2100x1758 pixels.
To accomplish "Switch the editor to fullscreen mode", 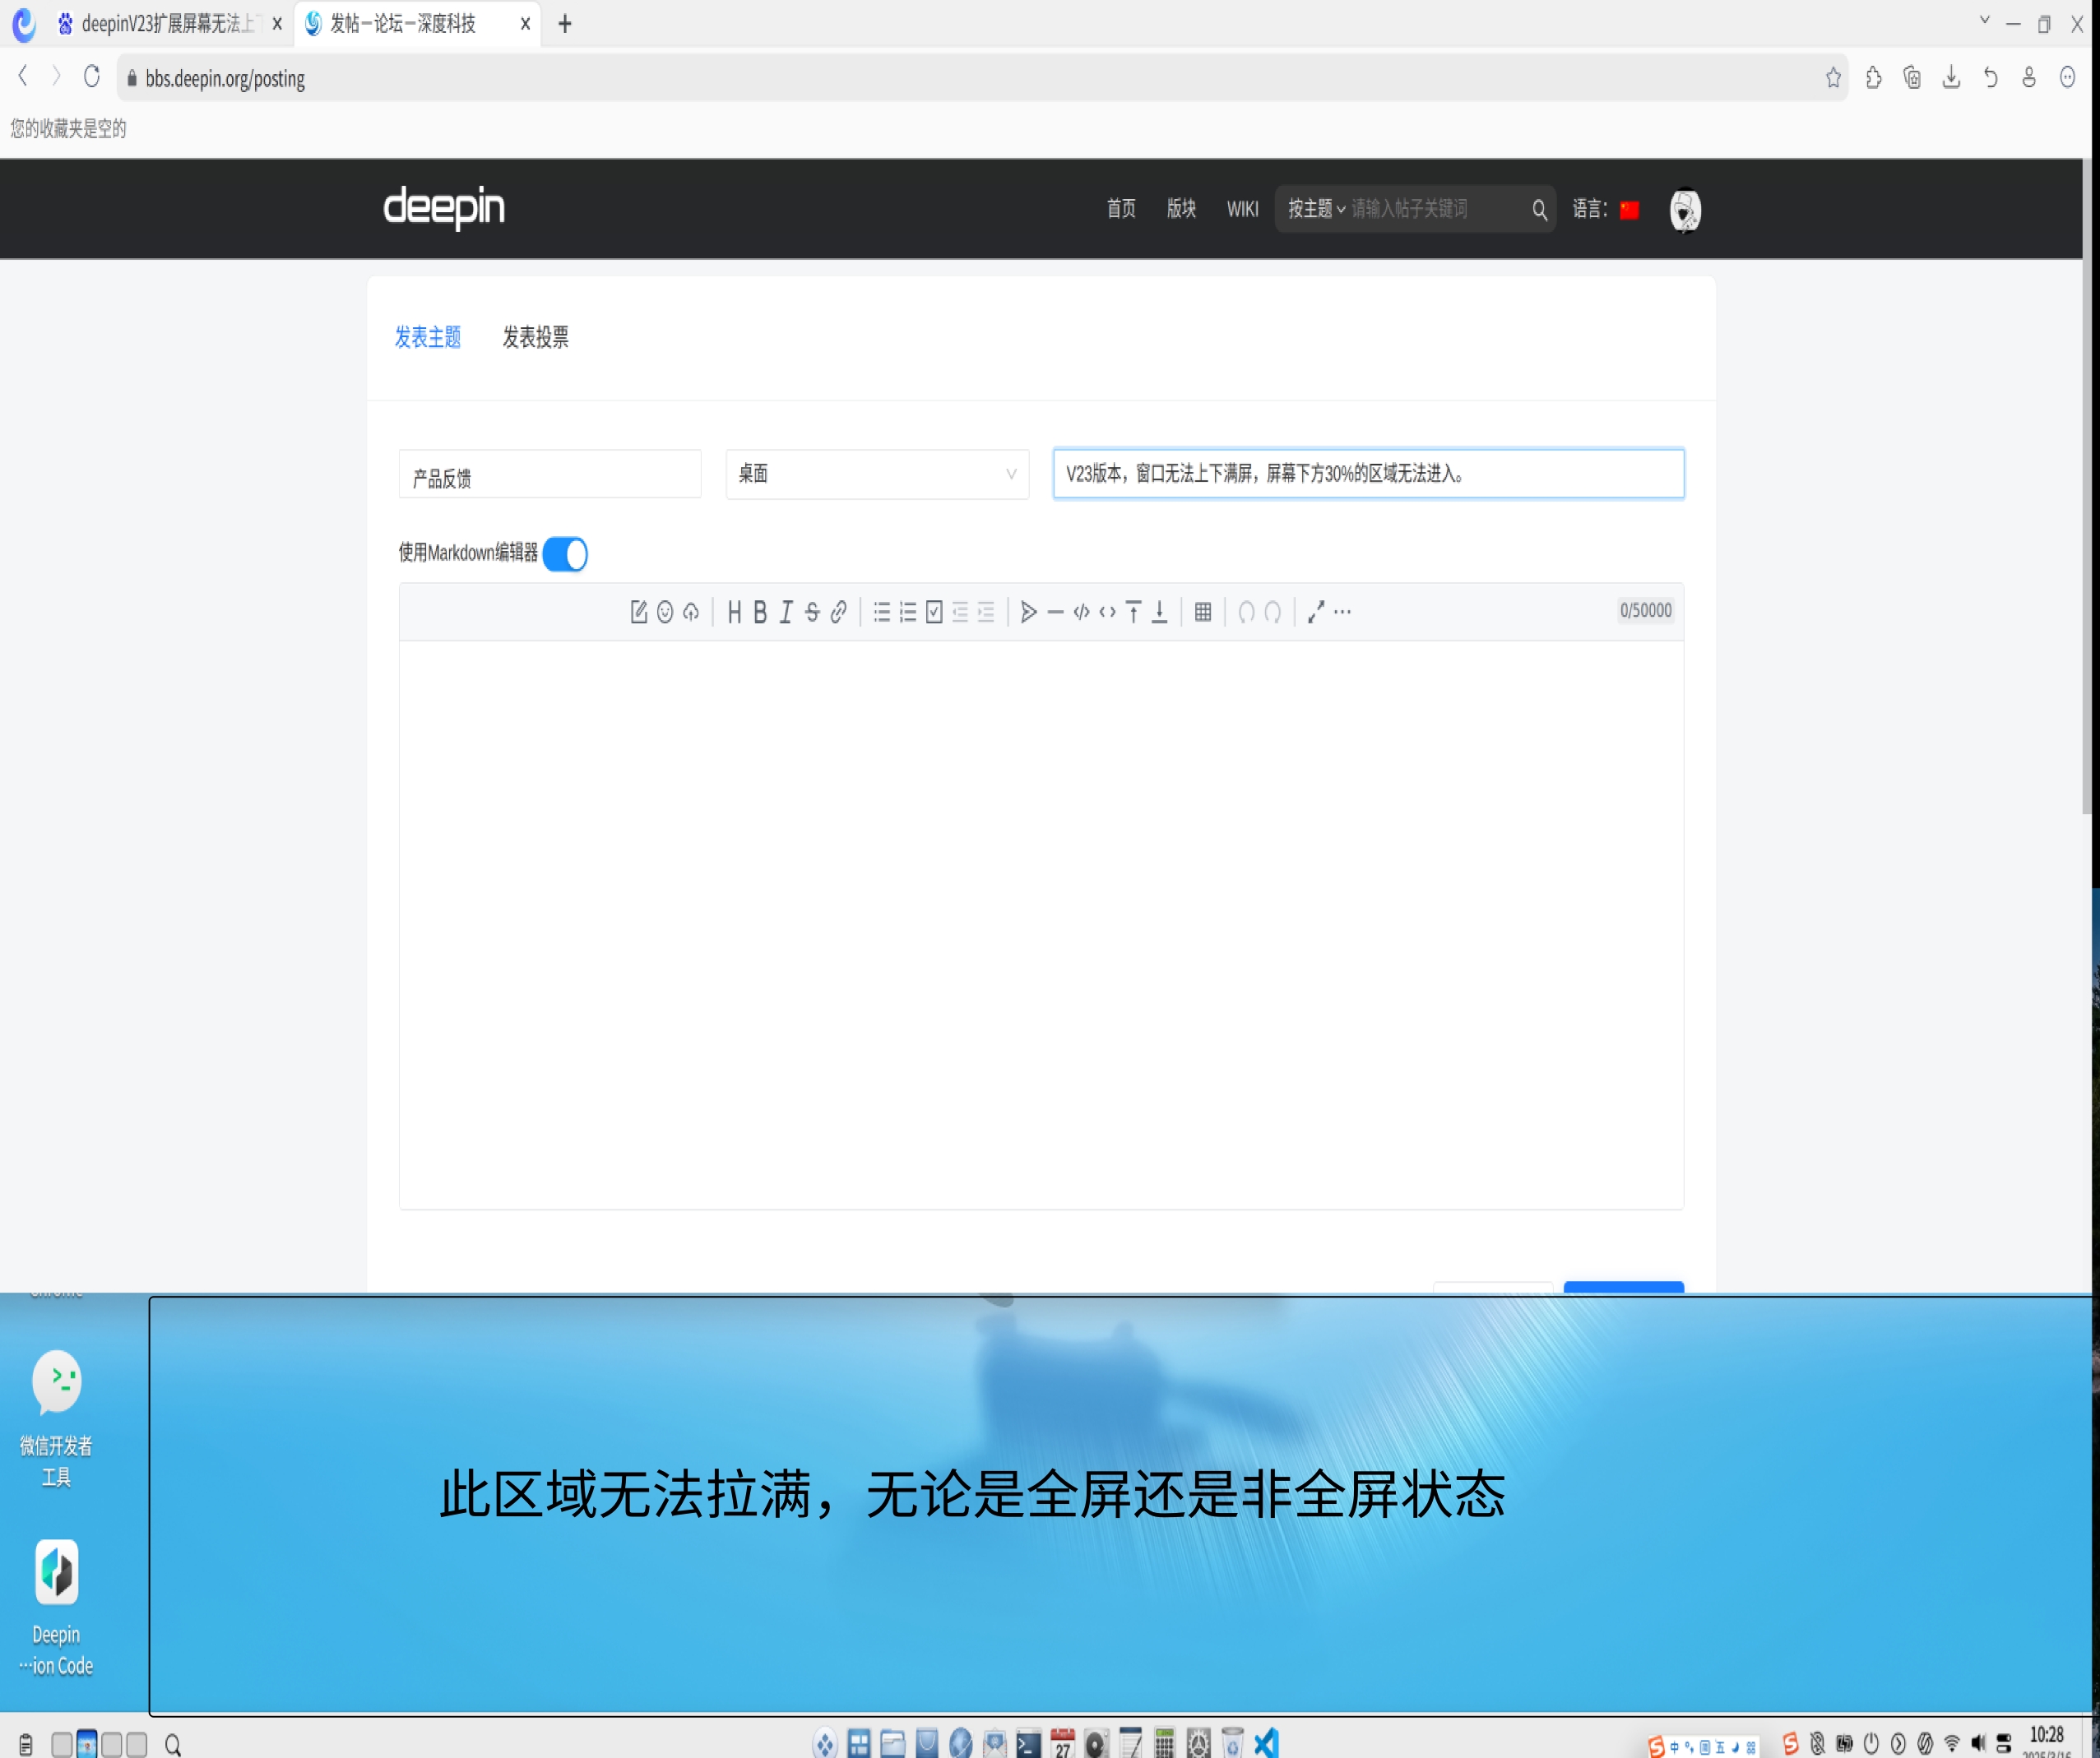I will (1316, 612).
